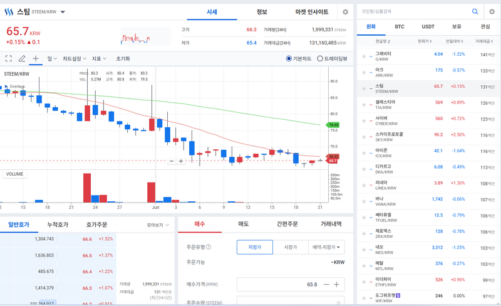Select the 트레이딩뷰 radio button
501x306 pixels.
[x=319, y=58]
